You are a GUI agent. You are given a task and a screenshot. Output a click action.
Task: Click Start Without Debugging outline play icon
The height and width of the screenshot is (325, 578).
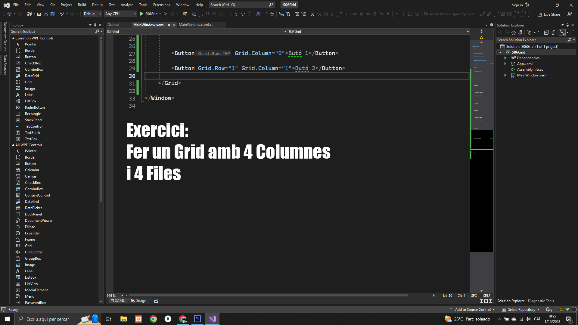pyautogui.click(x=165, y=14)
